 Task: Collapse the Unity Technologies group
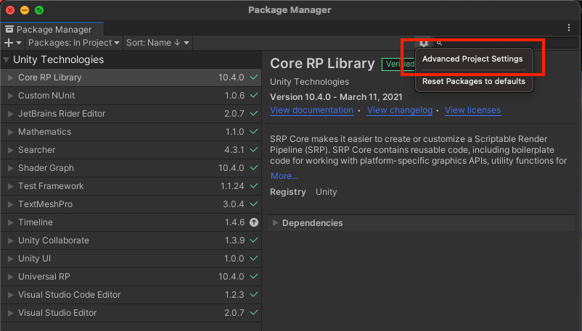tap(7, 59)
